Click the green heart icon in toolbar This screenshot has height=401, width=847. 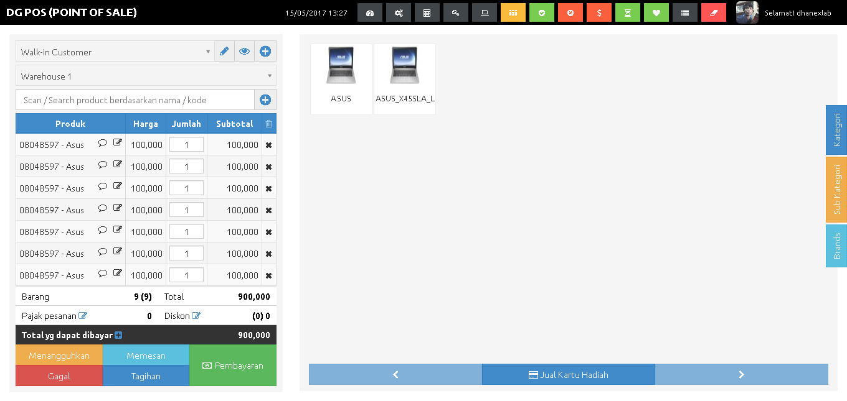[656, 12]
